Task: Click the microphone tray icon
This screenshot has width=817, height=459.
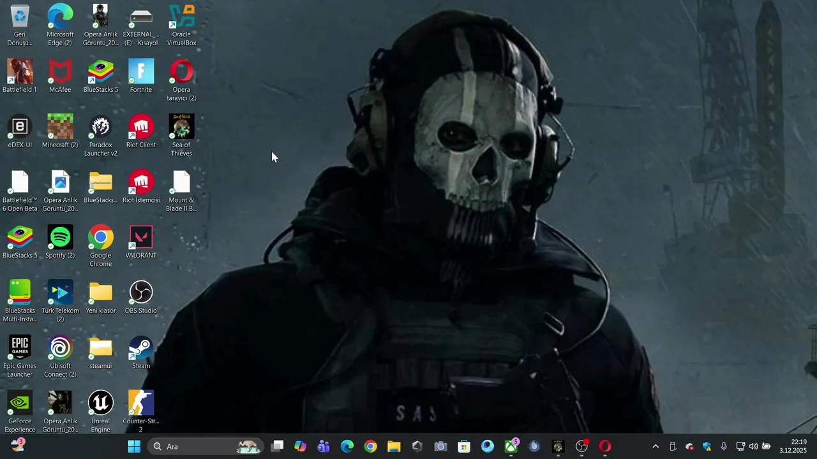Action: [x=723, y=446]
